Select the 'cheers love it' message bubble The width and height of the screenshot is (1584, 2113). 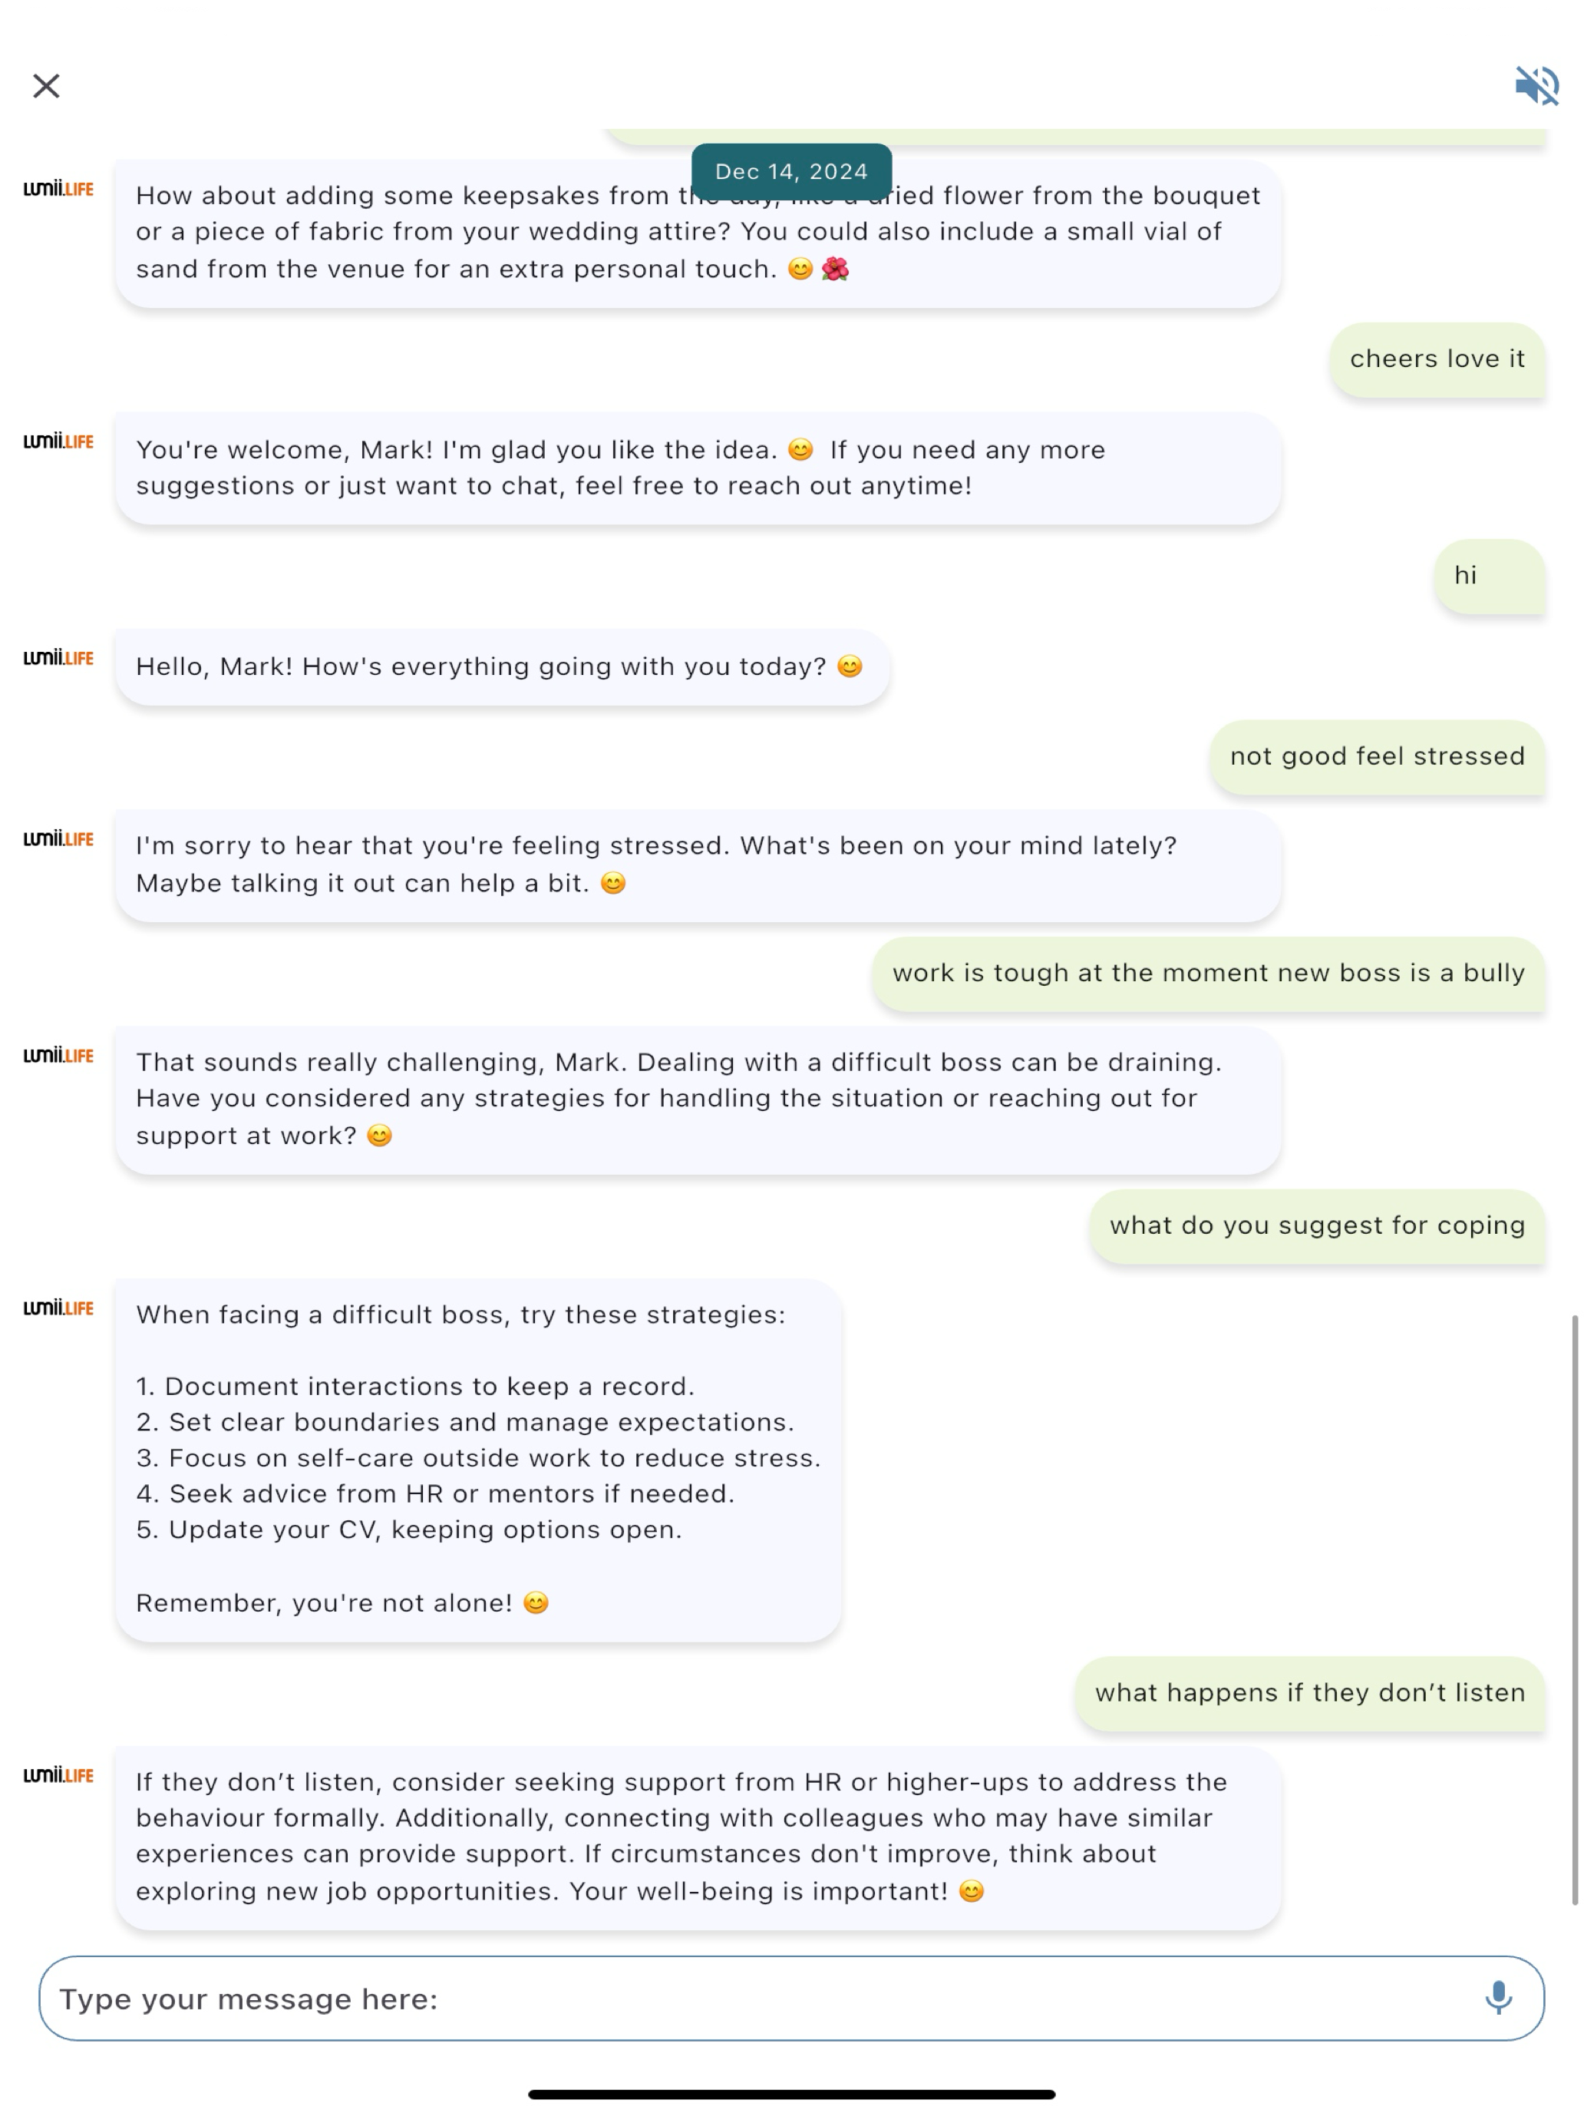click(x=1437, y=359)
